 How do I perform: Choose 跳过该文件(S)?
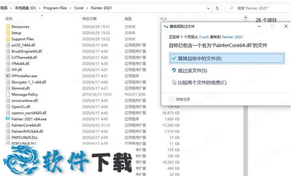coord(192,71)
